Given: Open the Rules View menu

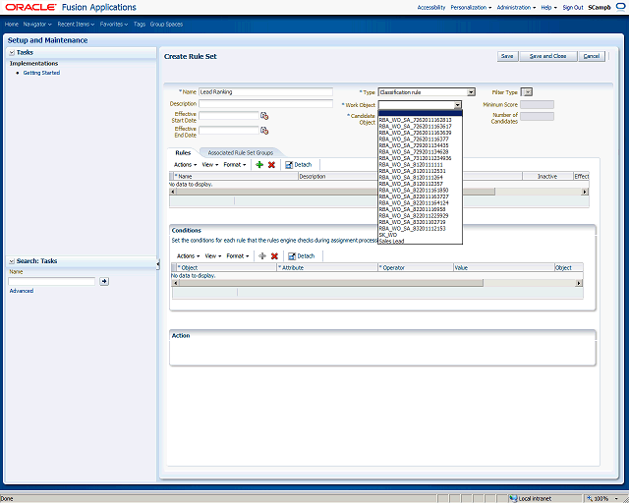Looking at the screenshot, I should tap(209, 165).
